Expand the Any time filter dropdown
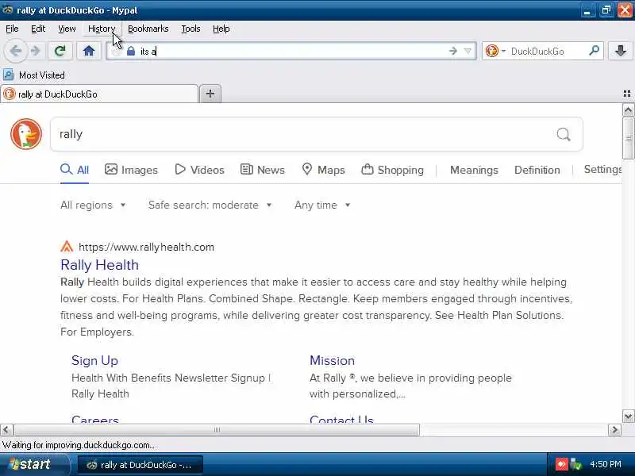635x476 pixels. pos(322,205)
